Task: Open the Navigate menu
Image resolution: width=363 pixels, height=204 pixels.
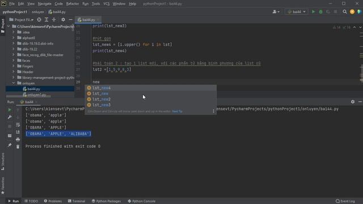Action: pyautogui.click(x=45, y=4)
